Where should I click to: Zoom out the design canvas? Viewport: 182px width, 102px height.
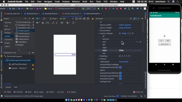point(76,19)
